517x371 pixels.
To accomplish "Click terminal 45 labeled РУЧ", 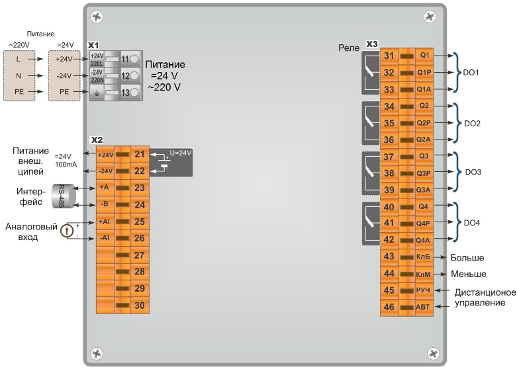I will click(x=407, y=290).
